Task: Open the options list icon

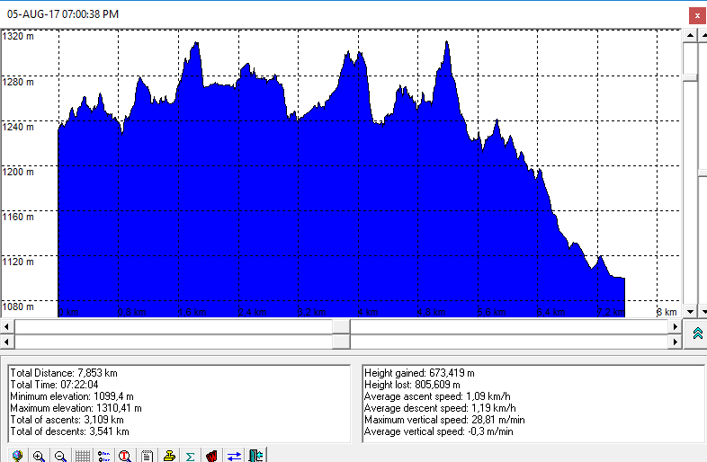Action: click(x=103, y=456)
